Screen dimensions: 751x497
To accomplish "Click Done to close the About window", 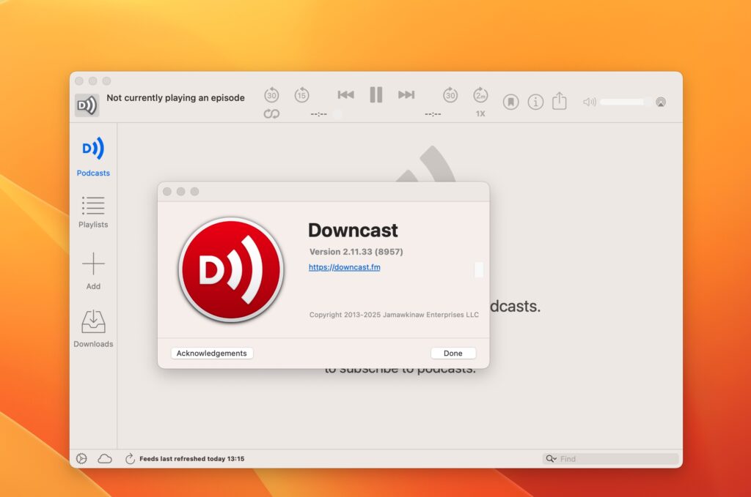I will [453, 353].
